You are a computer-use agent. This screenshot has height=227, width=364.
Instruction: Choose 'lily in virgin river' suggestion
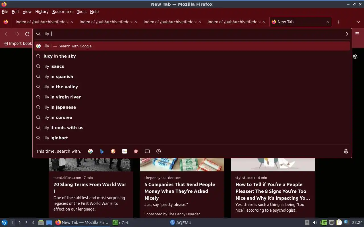192,97
